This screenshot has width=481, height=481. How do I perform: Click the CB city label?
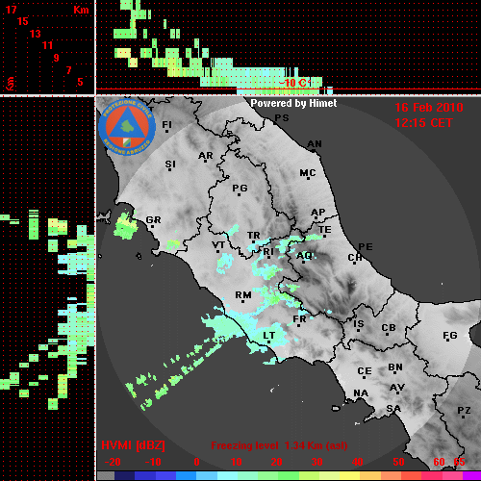(x=389, y=328)
